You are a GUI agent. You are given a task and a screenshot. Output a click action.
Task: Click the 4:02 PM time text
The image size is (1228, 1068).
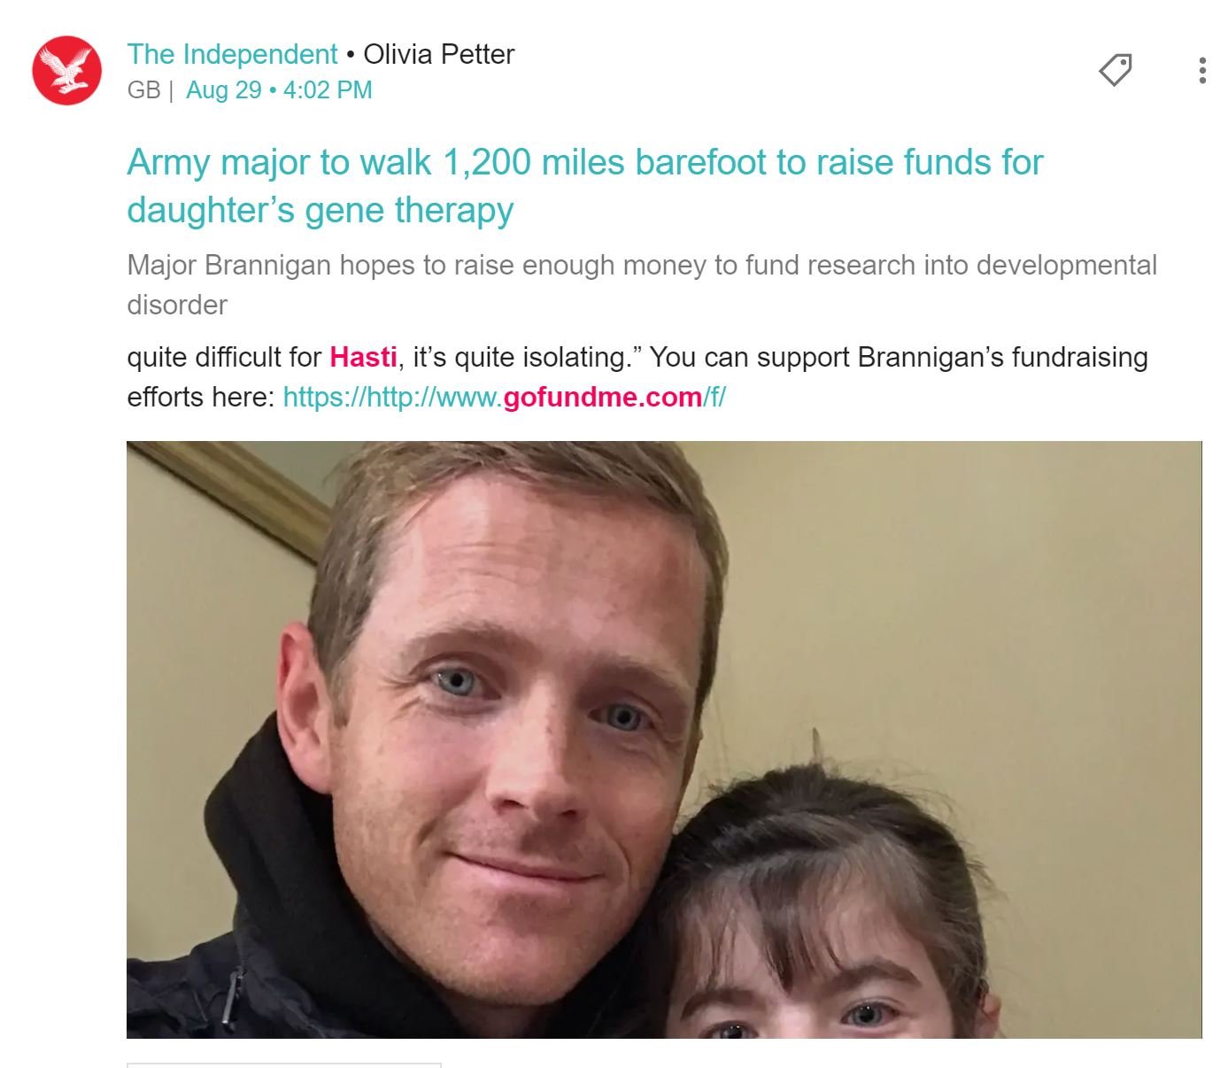[x=328, y=90]
